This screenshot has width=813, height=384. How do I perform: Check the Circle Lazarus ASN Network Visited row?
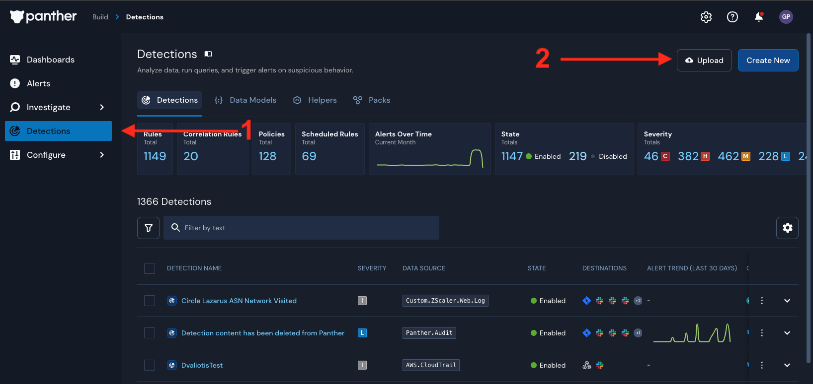pyautogui.click(x=150, y=301)
